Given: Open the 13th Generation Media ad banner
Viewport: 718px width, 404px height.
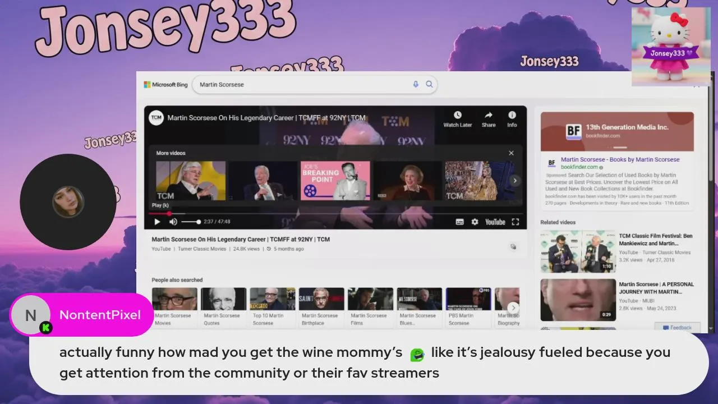Looking at the screenshot, I should tap(617, 131).
